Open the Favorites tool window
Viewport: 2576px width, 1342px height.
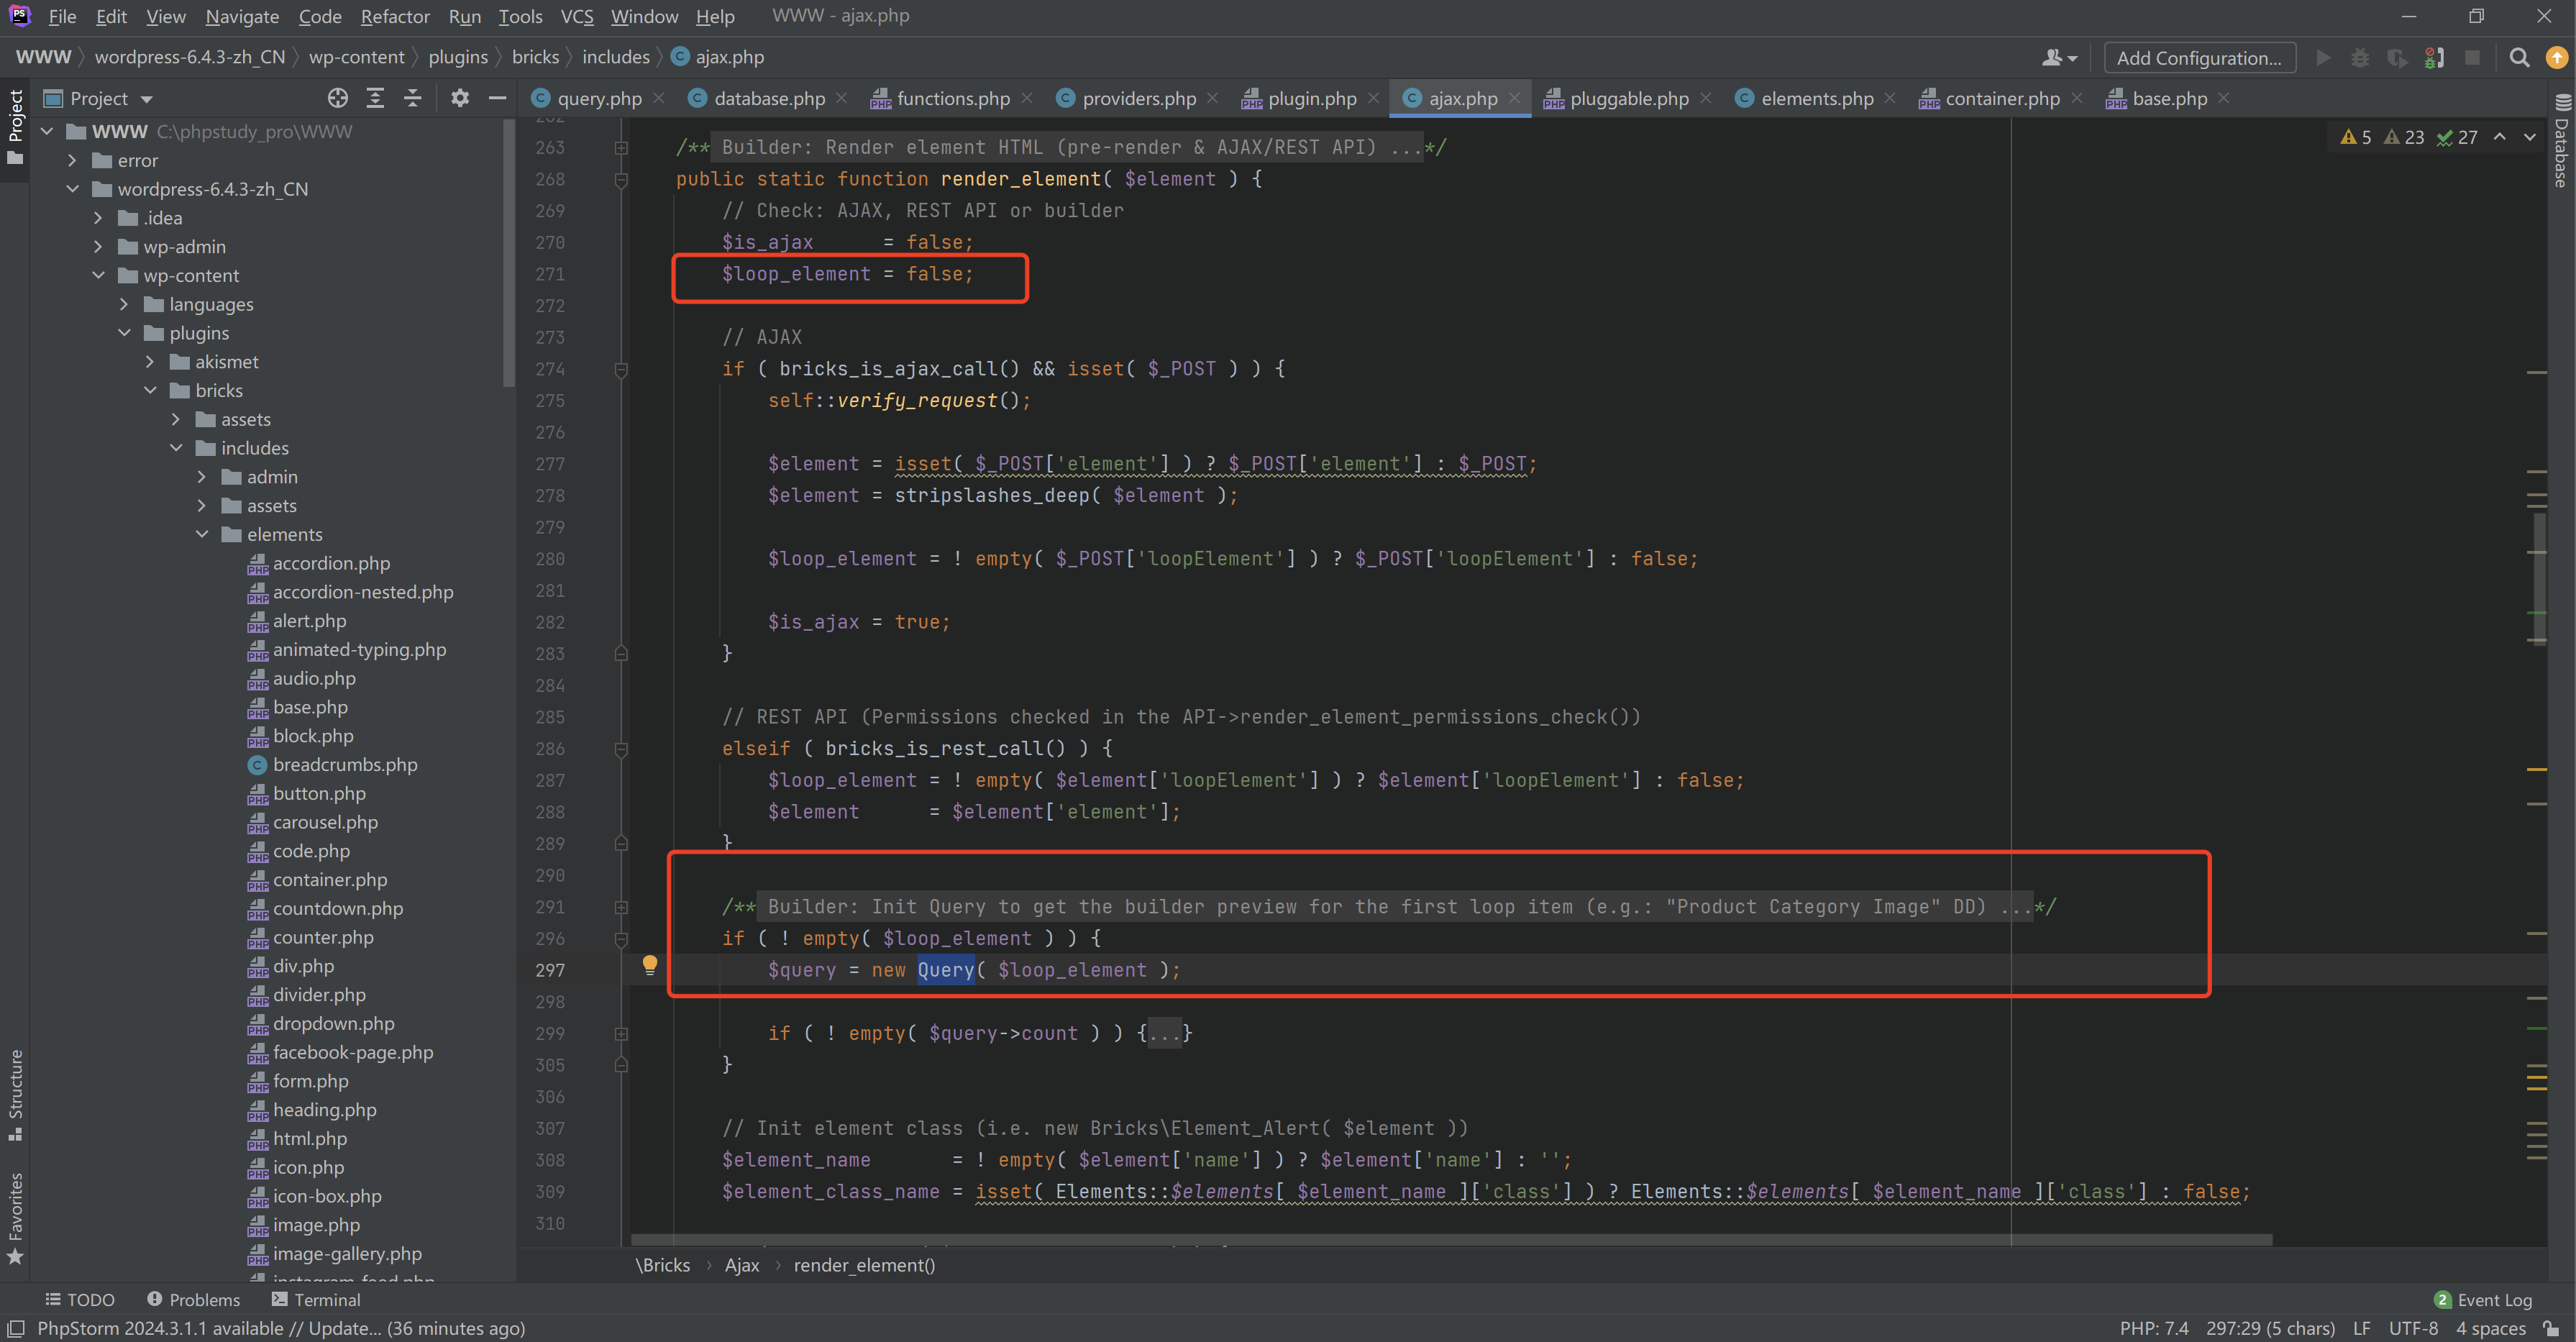(x=15, y=1218)
